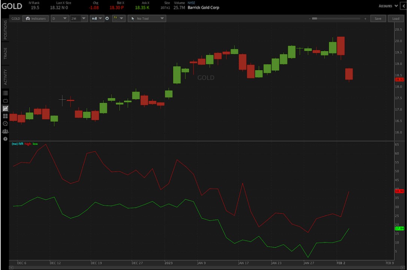Click the Load button
Screen dimensions: 407x270
coord(396,18)
